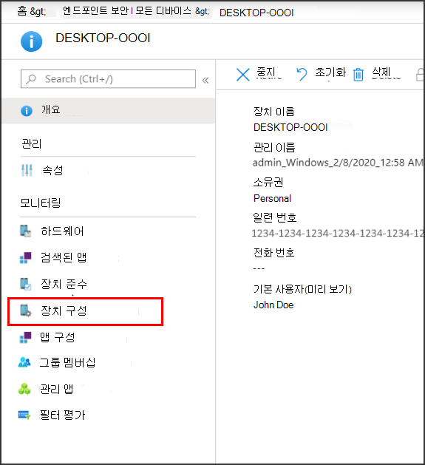Click the 모니터링 section heading

pos(41,203)
